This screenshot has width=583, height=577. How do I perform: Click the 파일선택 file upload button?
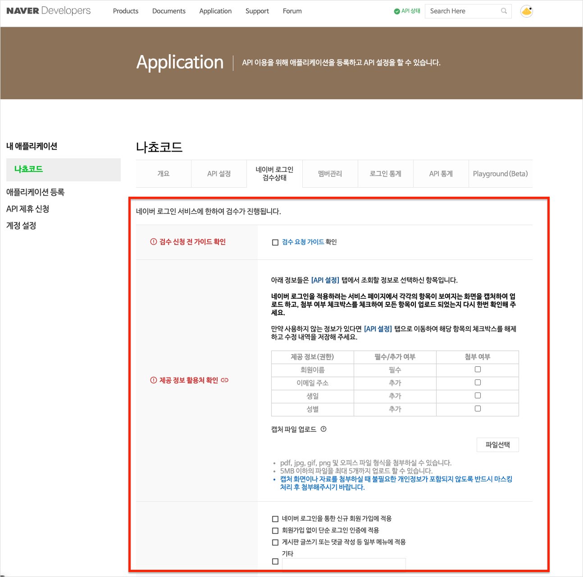[x=497, y=445]
